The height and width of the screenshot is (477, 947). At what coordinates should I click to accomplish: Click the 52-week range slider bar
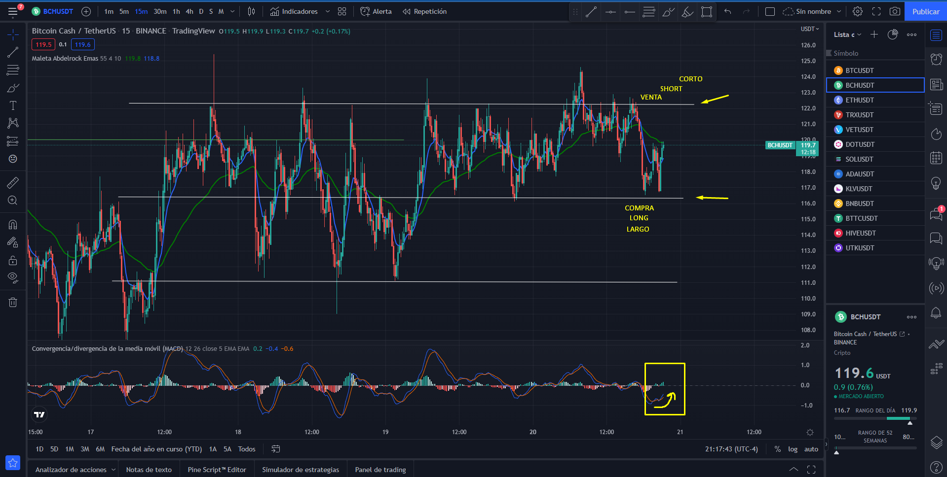tap(875, 448)
